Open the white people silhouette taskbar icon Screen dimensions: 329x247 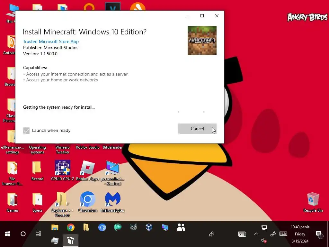tap(181, 227)
